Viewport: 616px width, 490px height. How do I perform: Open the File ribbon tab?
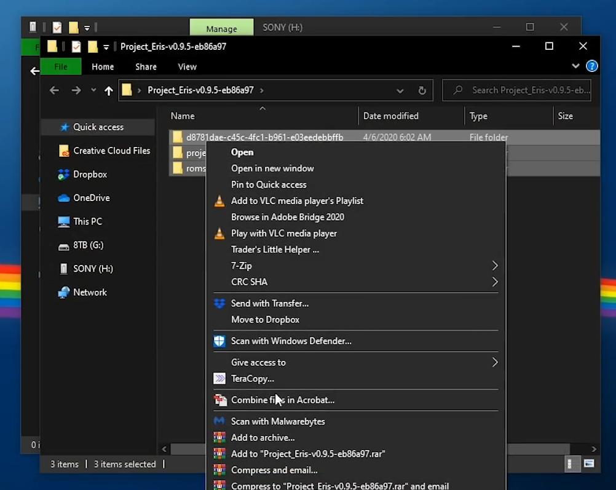click(61, 66)
